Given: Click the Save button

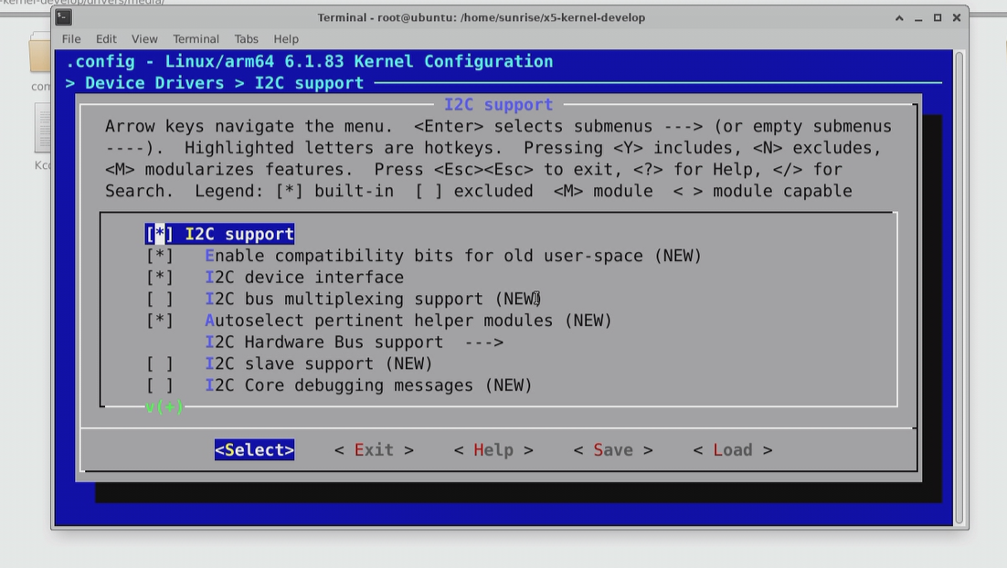Looking at the screenshot, I should pyautogui.click(x=613, y=450).
